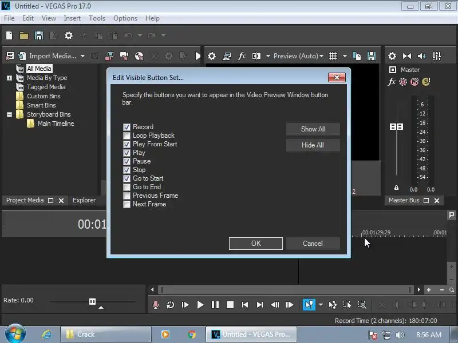Open the Insert menu
The image size is (458, 343).
pos(72,18)
